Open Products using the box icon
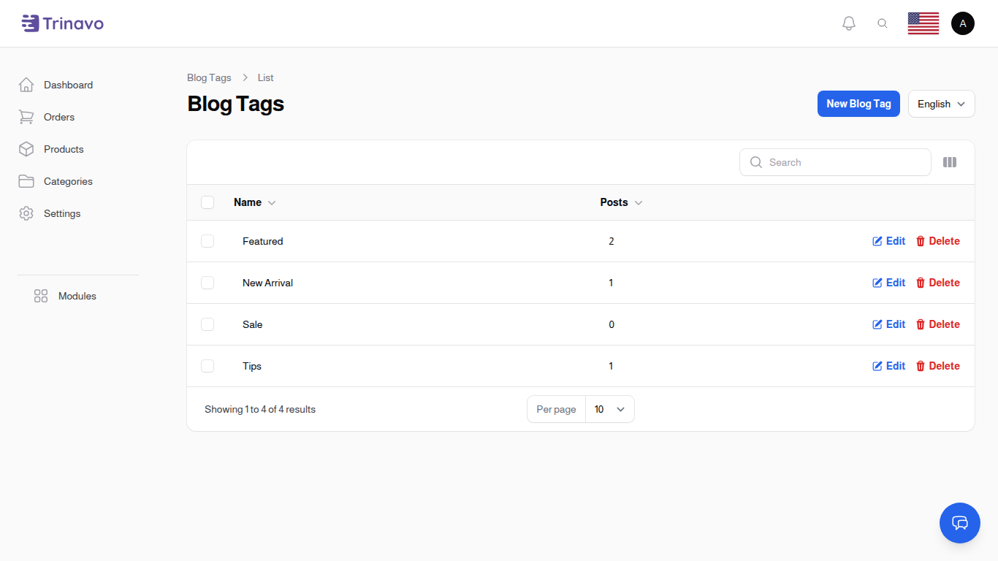 [x=26, y=149]
